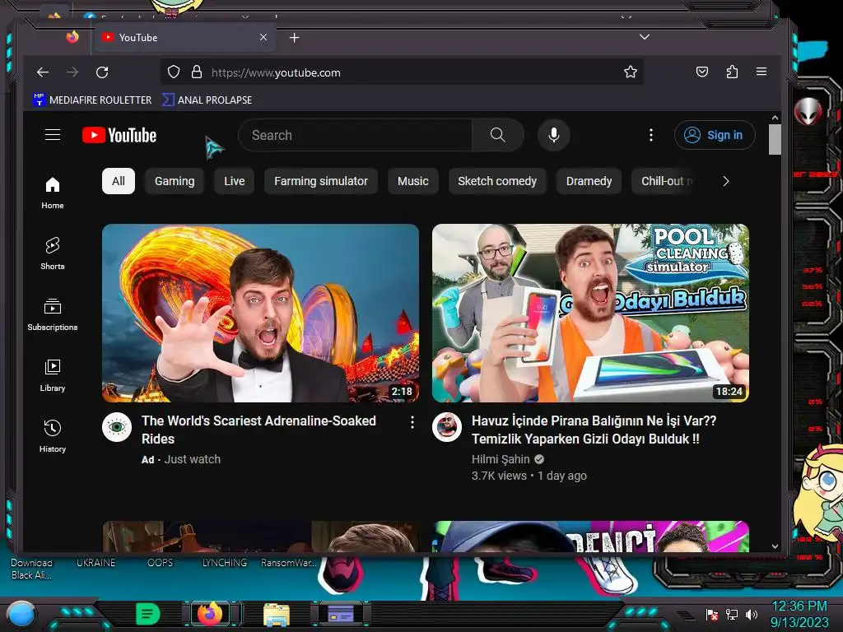Open the green notes app in taskbar
Screen dimensions: 843x632
click(x=148, y=614)
